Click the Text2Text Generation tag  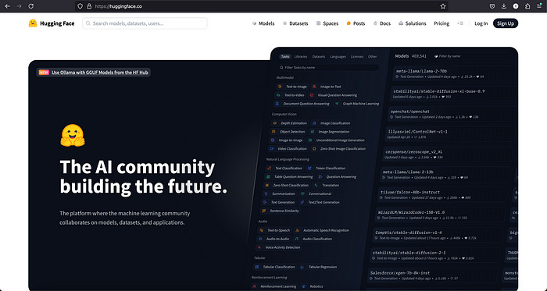tap(320, 202)
